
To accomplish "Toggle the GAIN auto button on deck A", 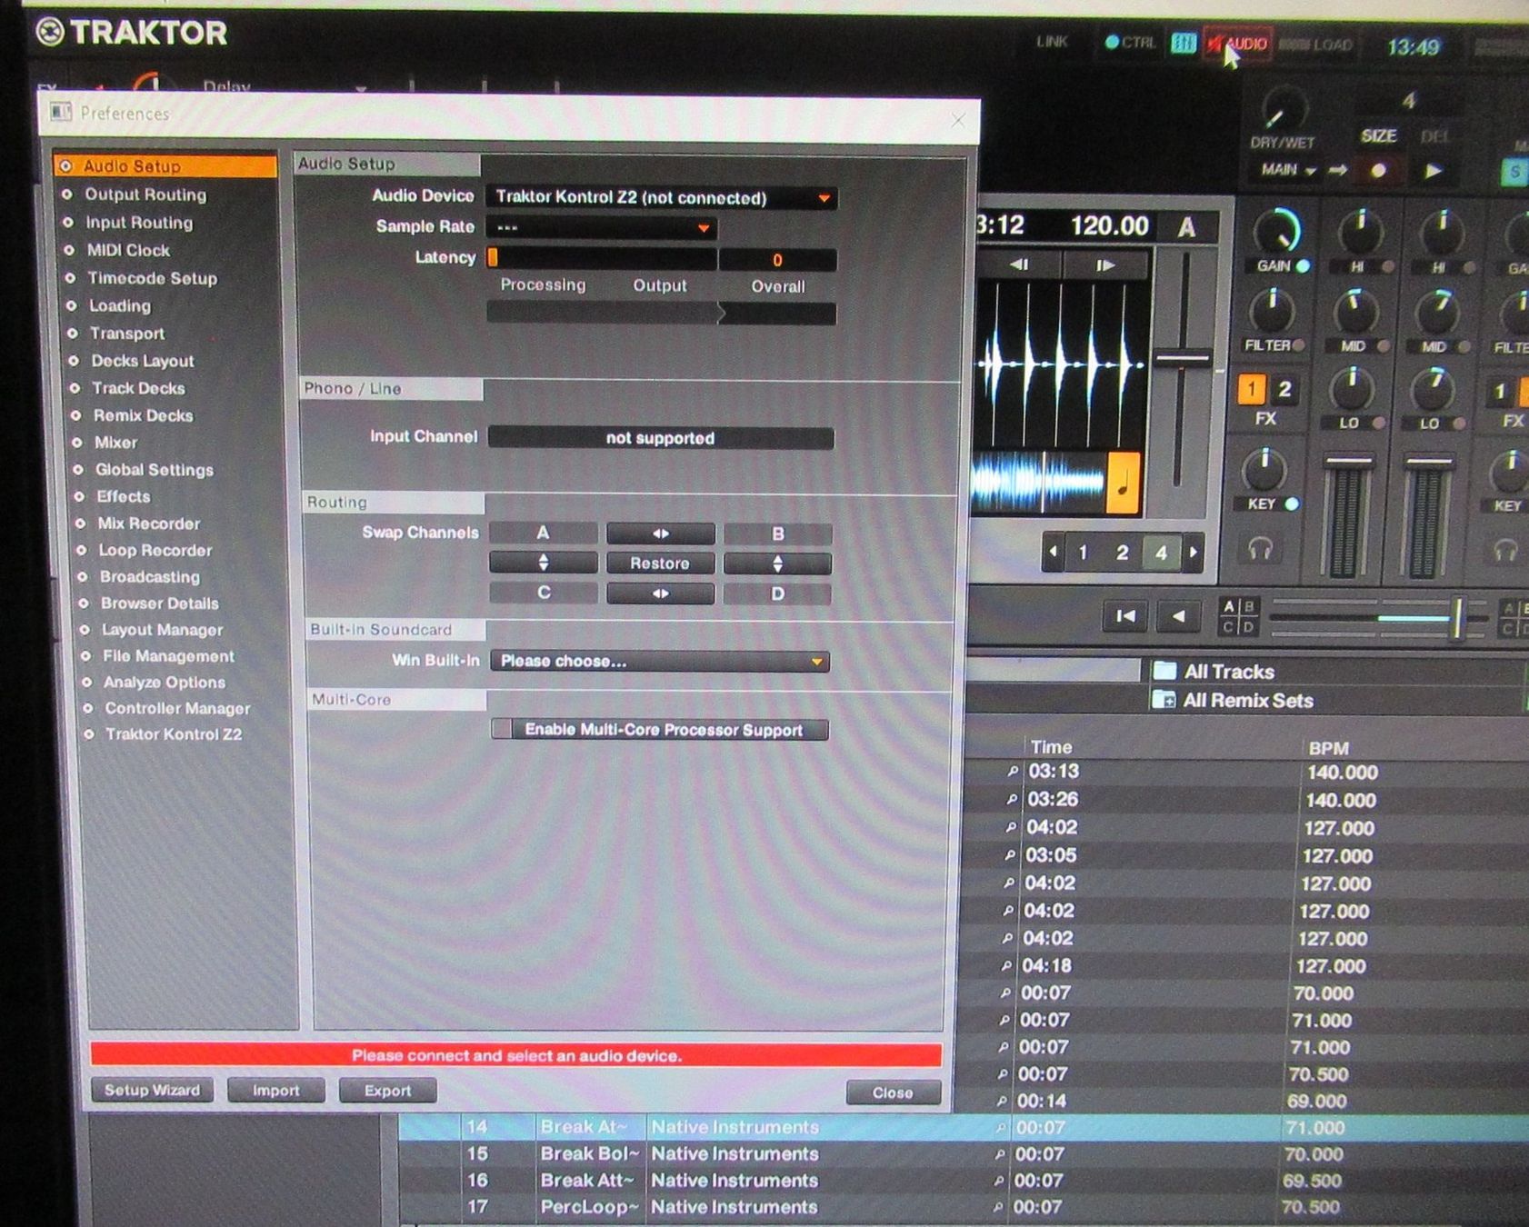I will click(1303, 266).
